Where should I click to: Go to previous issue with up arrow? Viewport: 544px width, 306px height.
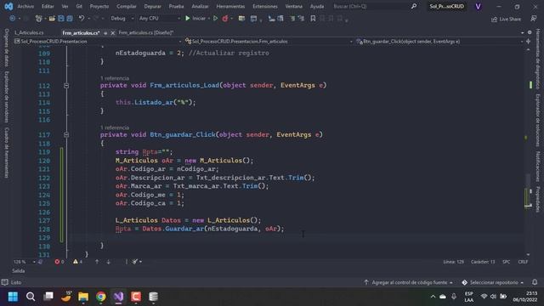point(97,262)
